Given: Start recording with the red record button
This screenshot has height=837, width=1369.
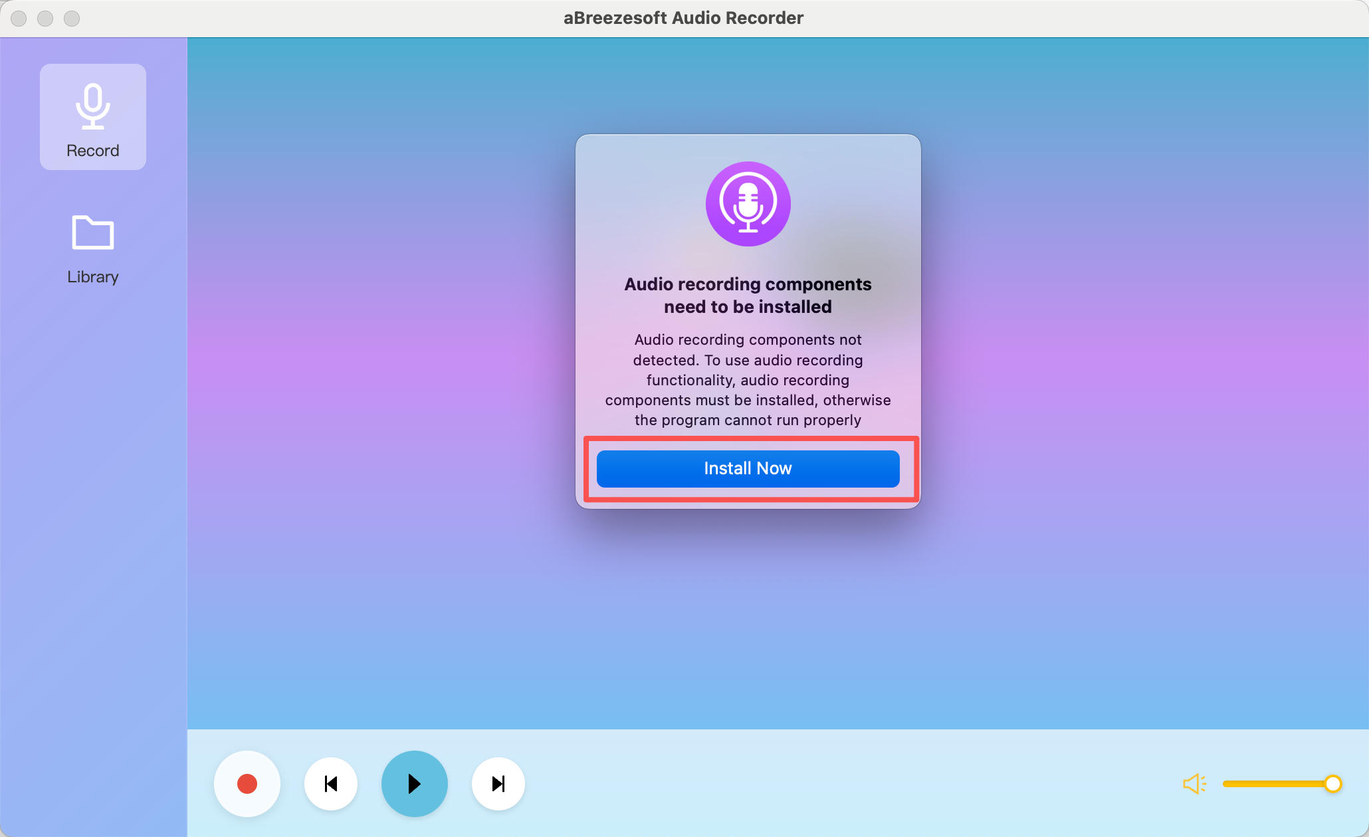Looking at the screenshot, I should pos(247,784).
